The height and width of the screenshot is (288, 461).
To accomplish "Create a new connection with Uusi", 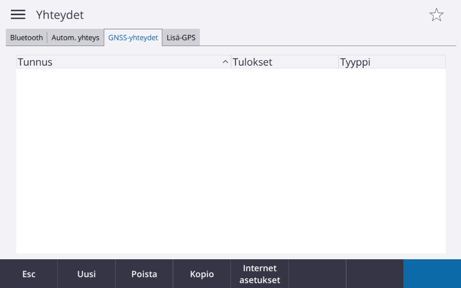I will click(x=86, y=274).
